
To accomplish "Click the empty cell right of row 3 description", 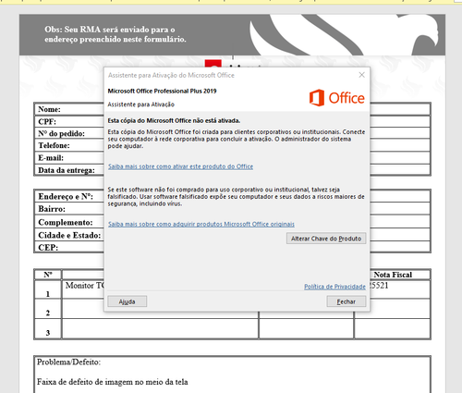I will click(x=306, y=328).
